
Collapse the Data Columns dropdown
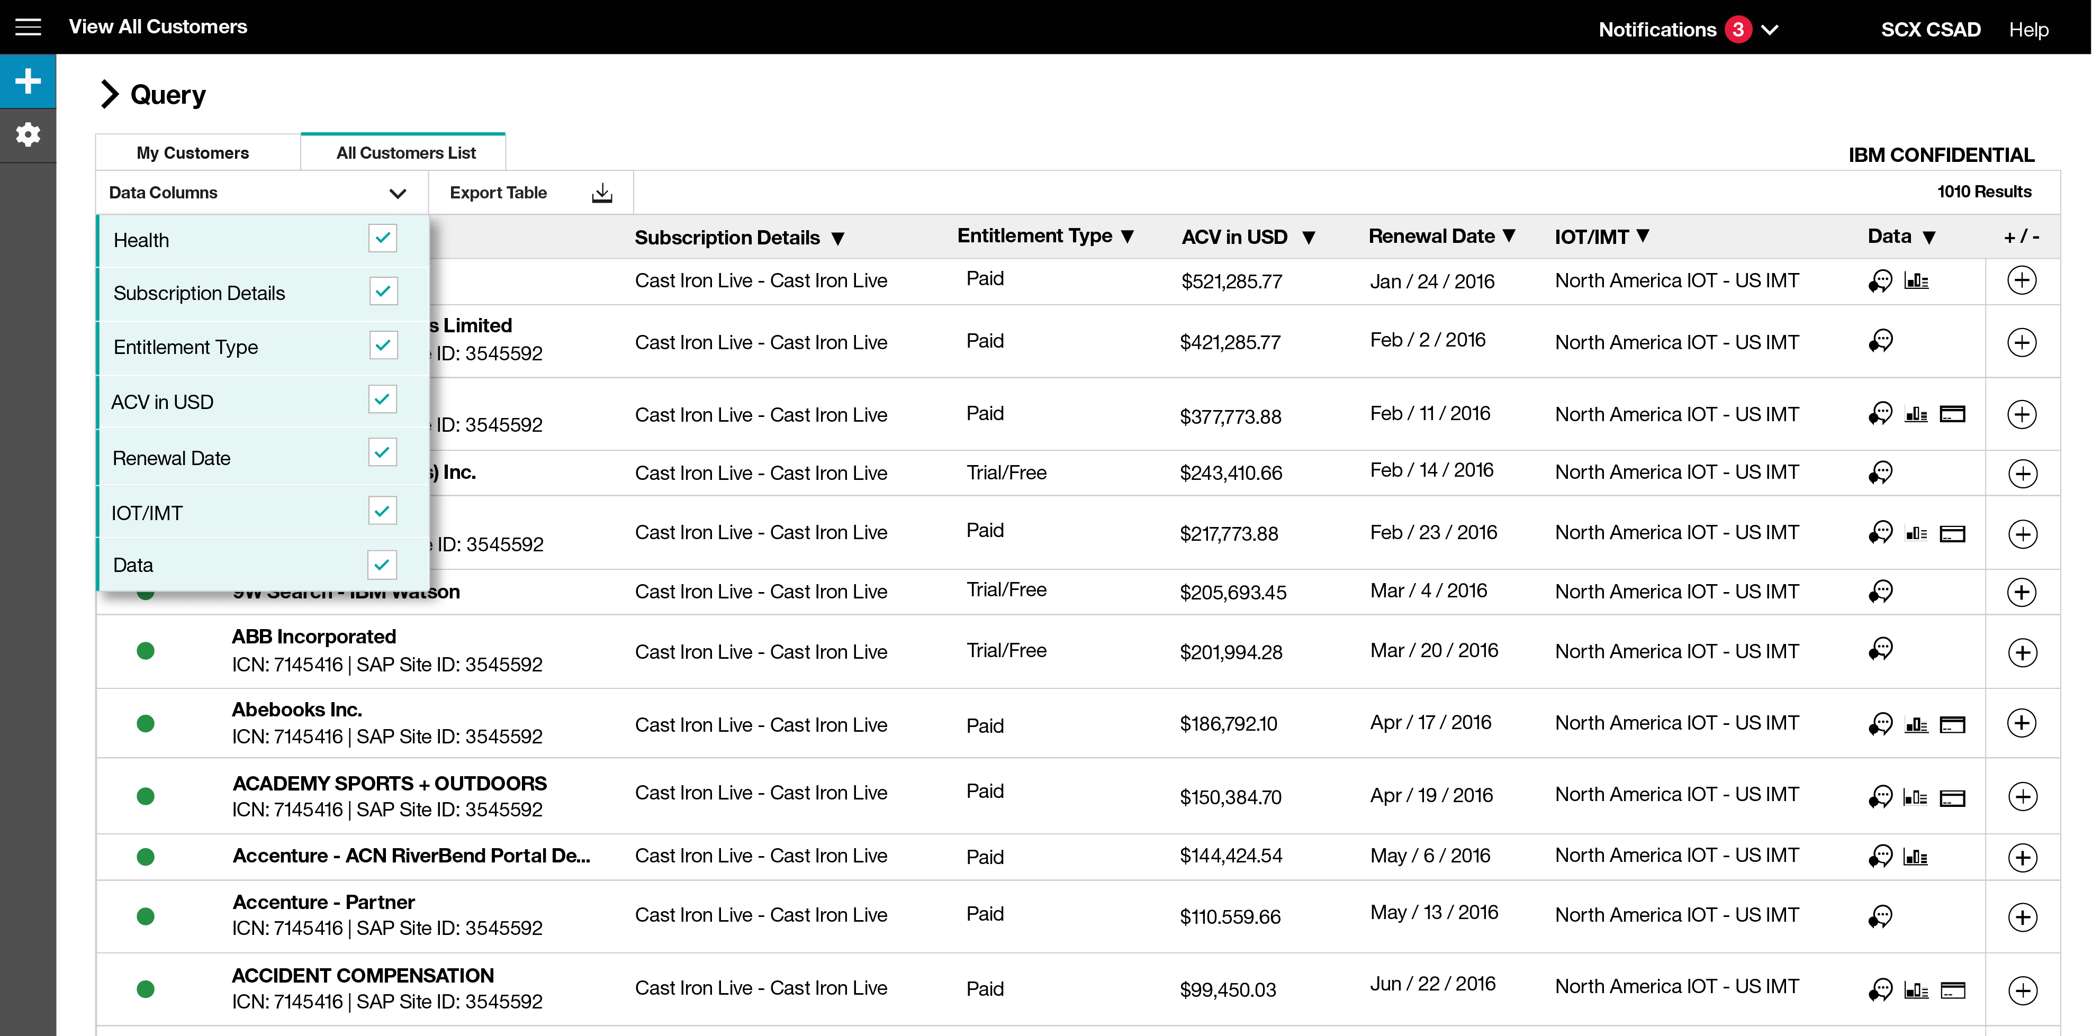[x=397, y=193]
